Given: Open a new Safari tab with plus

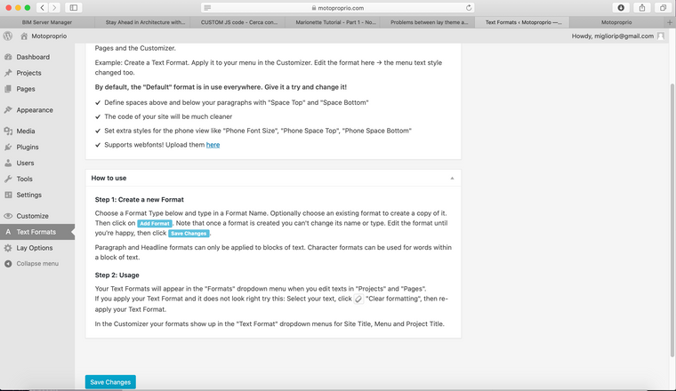Looking at the screenshot, I should tap(670, 21).
